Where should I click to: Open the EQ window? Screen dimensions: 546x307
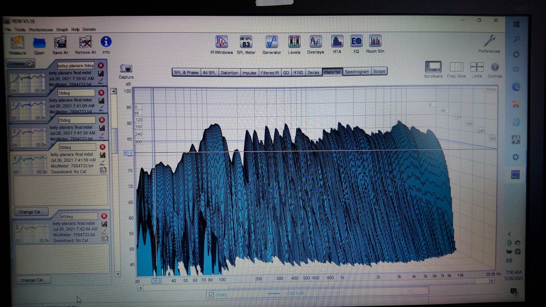point(356,45)
